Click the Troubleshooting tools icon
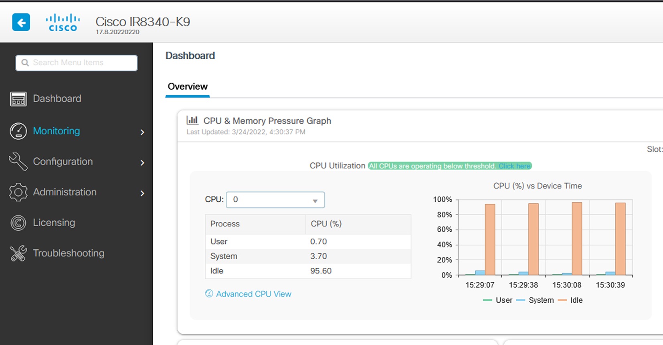663x345 pixels. coord(18,253)
